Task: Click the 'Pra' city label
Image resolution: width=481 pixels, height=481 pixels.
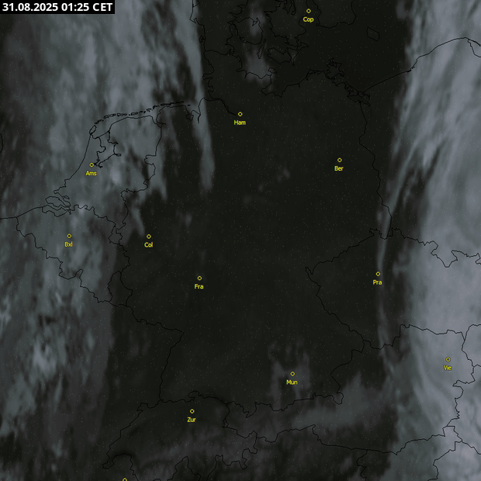Action: (x=377, y=282)
